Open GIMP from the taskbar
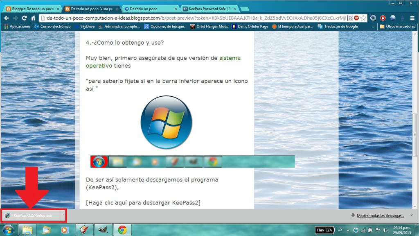 [103, 230]
